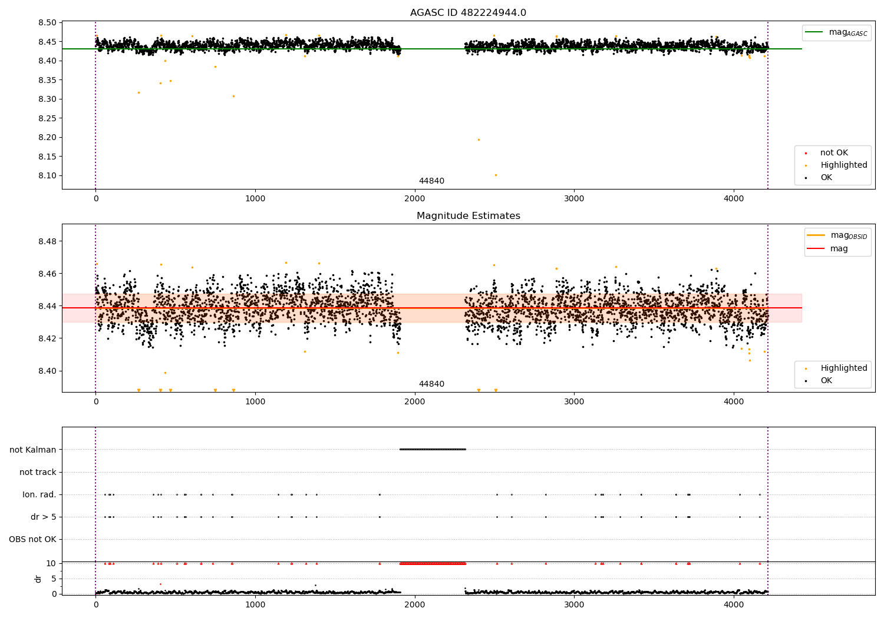Screen dimensions: 884x618
Task: Click the 8.45 y-axis tick label in top plot
Action: point(48,42)
